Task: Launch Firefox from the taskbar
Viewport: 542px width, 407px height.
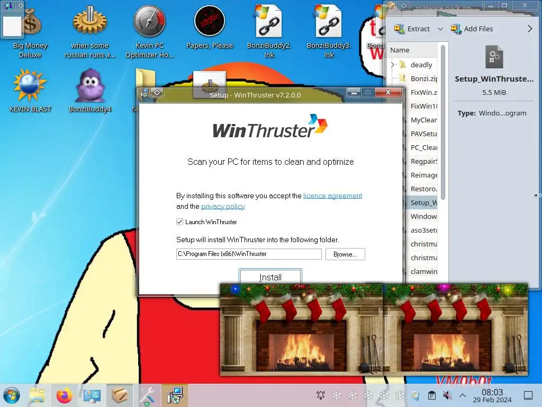Action: [64, 395]
